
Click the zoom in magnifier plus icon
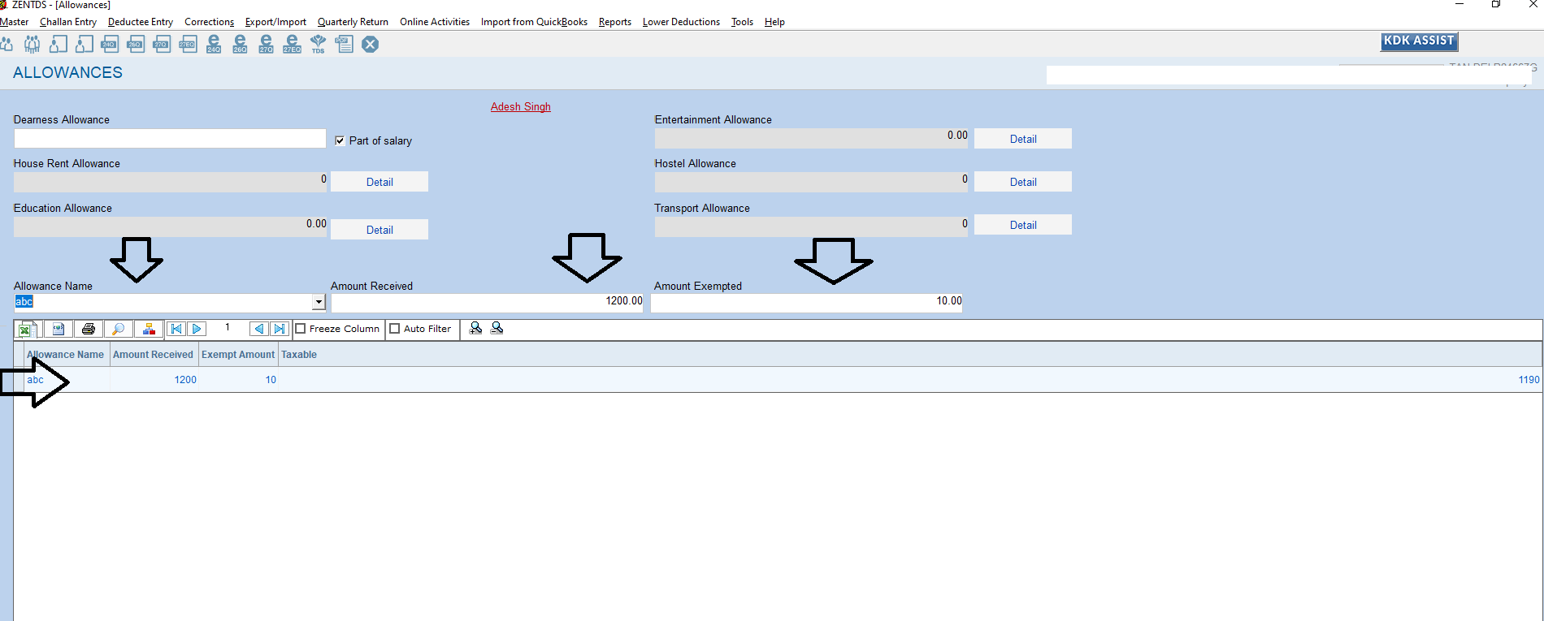pos(475,328)
